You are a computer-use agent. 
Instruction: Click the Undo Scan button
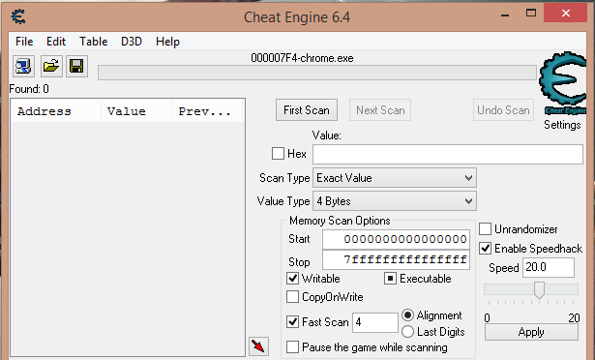503,110
